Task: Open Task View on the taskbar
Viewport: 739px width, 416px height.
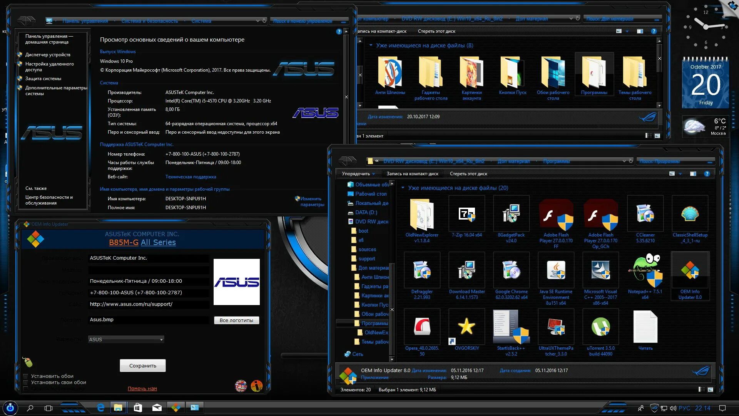Action: tap(48, 408)
